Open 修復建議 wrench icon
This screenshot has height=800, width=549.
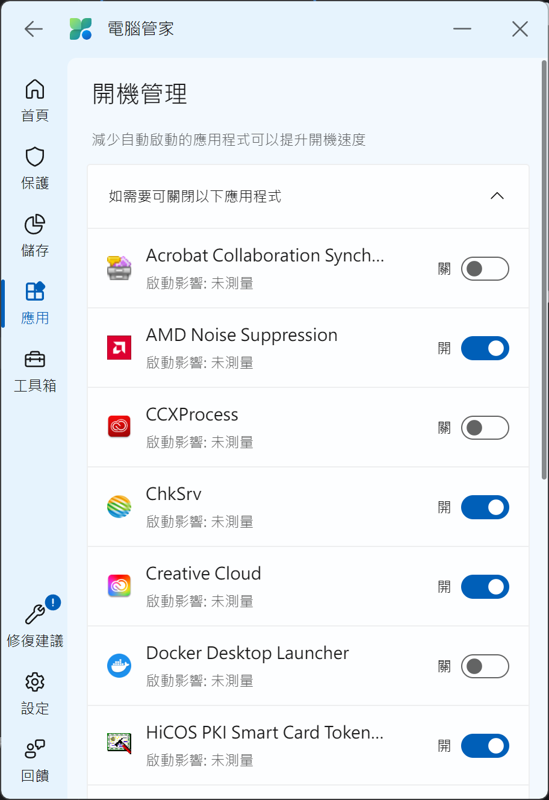point(35,623)
